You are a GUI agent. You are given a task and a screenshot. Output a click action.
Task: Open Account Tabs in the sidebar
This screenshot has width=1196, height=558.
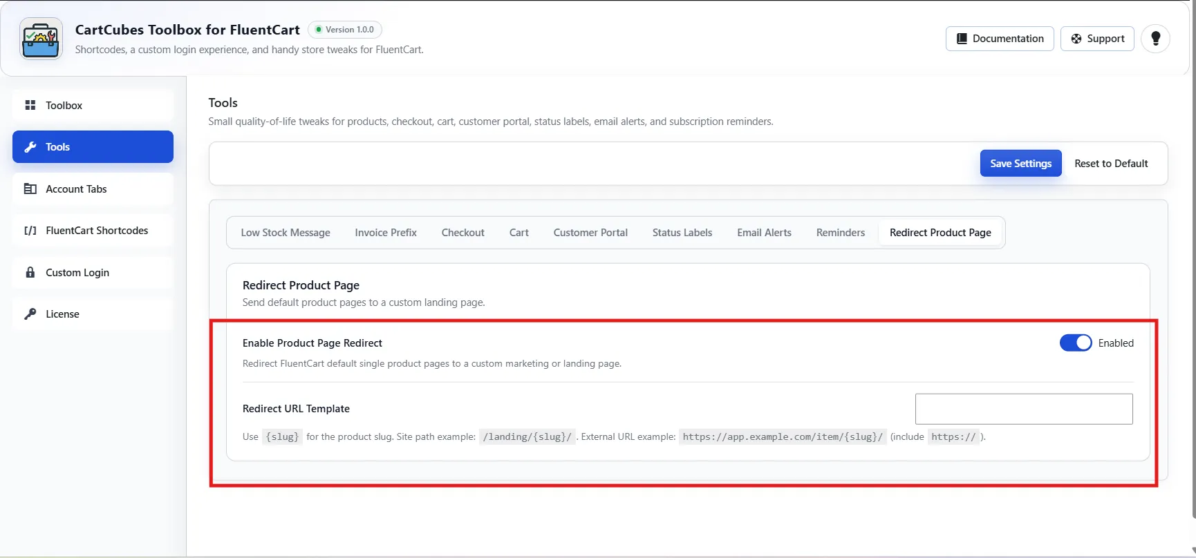click(93, 189)
